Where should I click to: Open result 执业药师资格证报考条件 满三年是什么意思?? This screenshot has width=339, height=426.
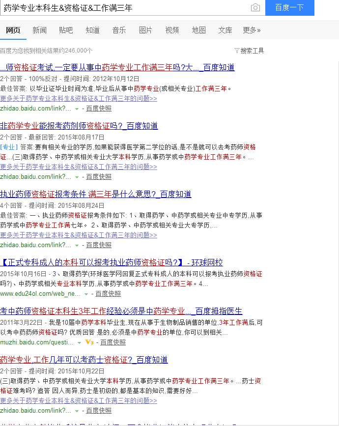click(96, 194)
